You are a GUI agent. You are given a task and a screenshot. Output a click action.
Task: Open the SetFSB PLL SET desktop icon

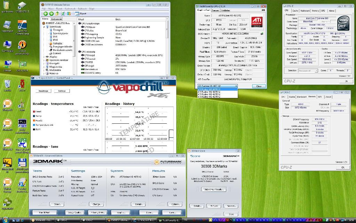click(22, 126)
